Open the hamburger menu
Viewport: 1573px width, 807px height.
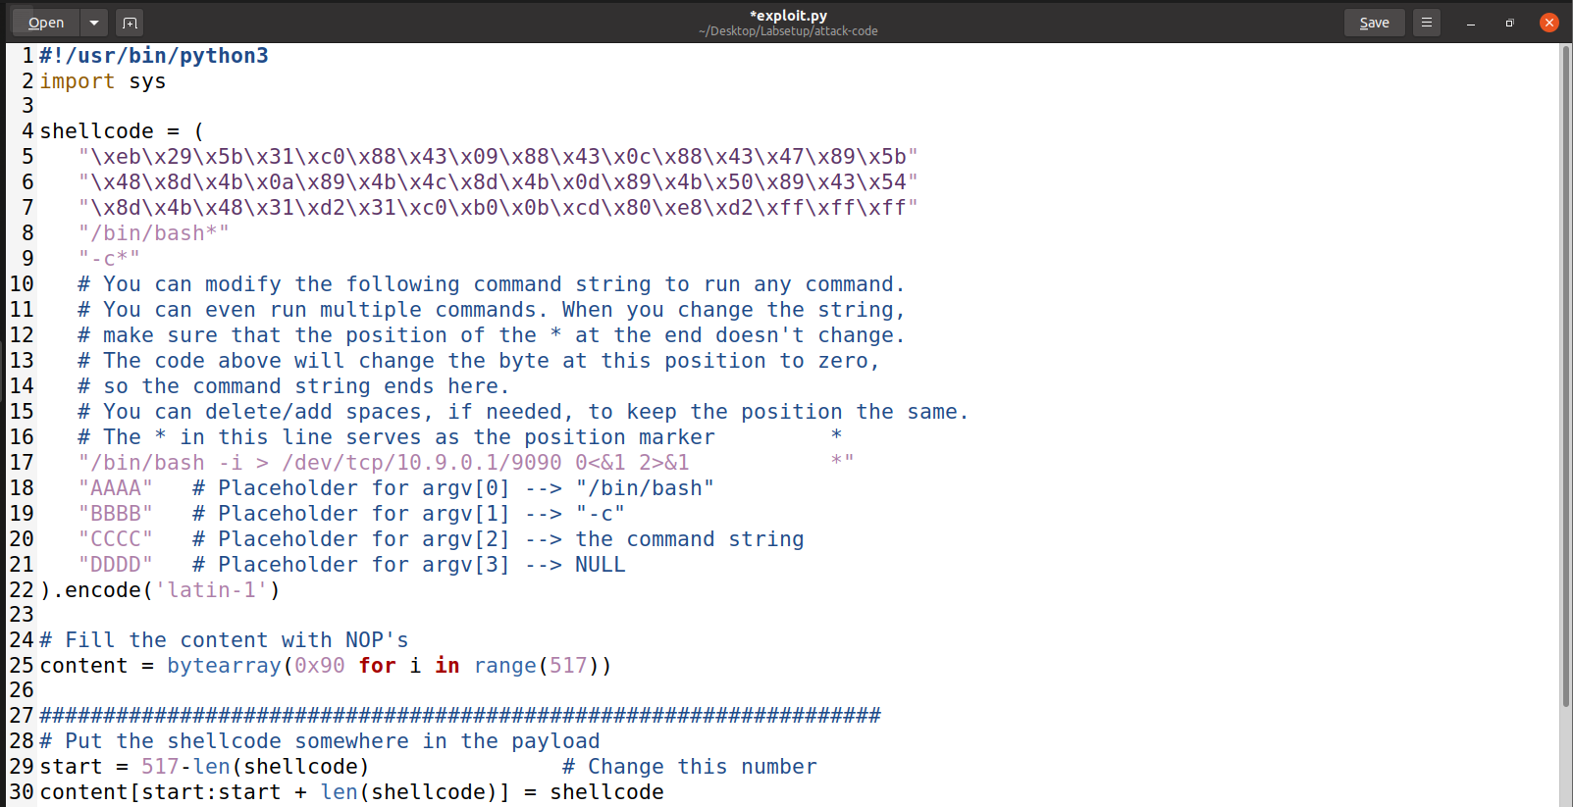coord(1427,22)
